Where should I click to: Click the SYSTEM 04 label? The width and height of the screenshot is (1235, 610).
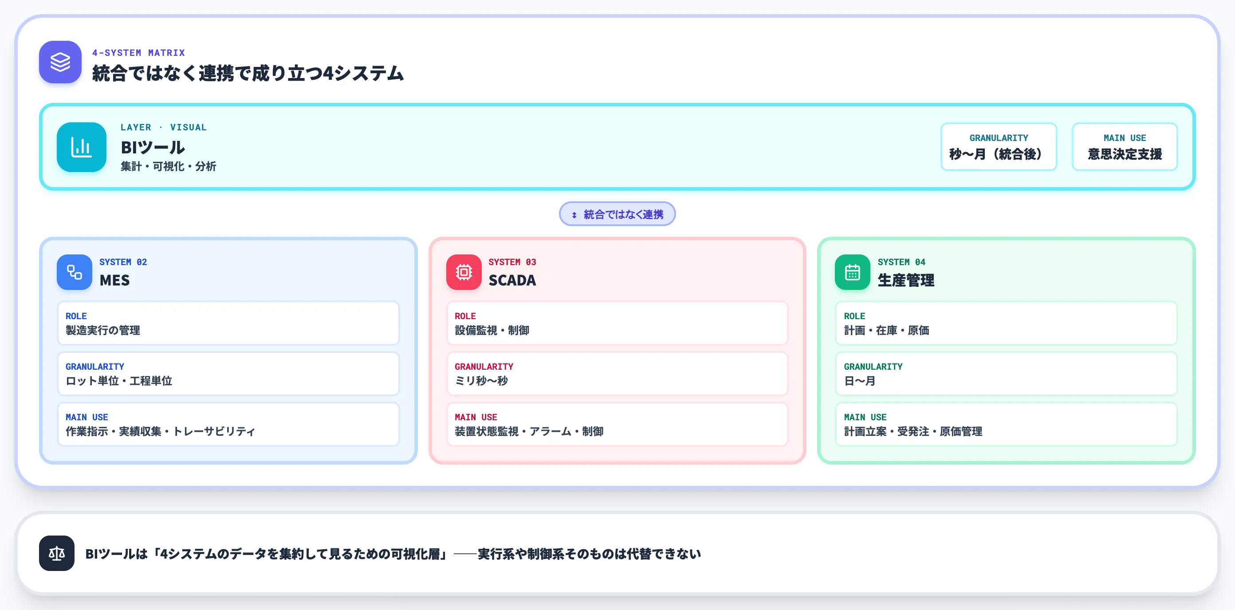click(x=901, y=262)
